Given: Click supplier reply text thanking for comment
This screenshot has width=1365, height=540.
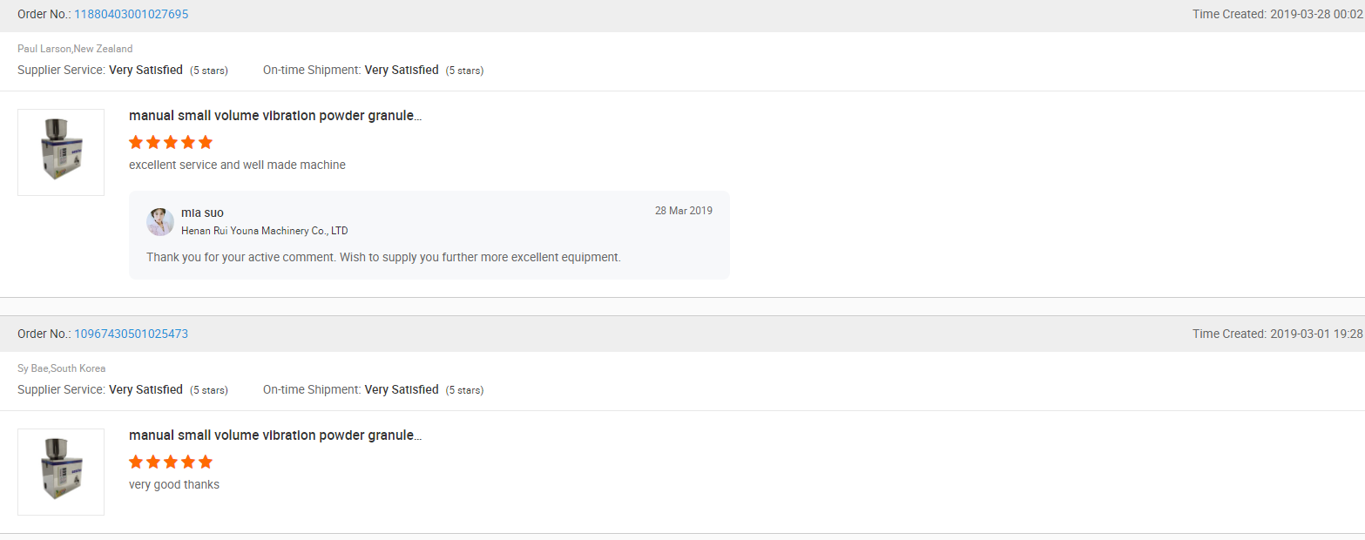Looking at the screenshot, I should pos(383,257).
